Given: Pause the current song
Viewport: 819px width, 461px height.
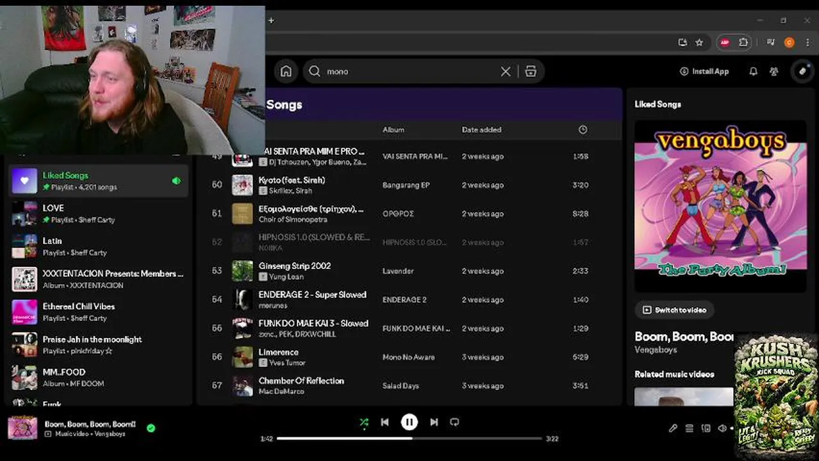Looking at the screenshot, I should pos(409,422).
